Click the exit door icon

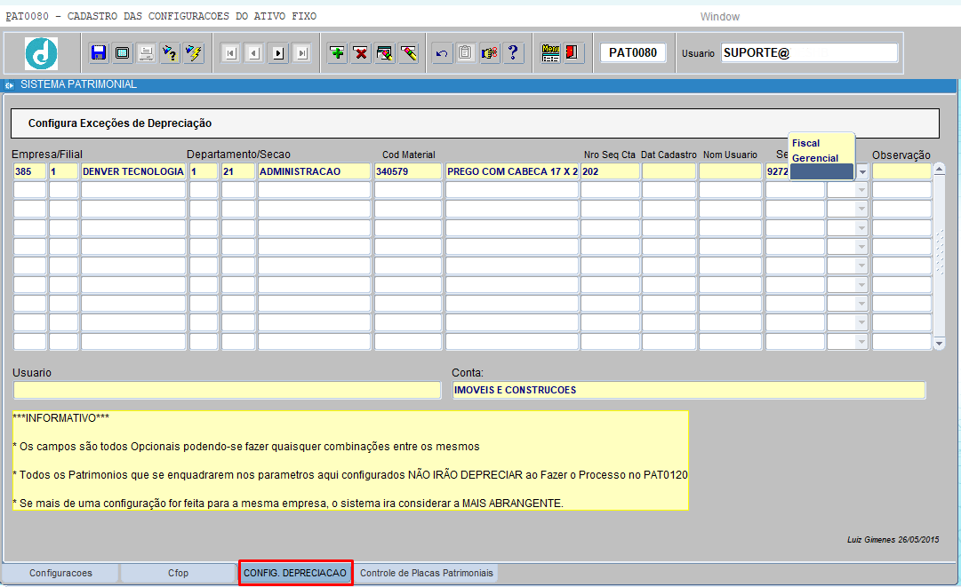click(x=573, y=53)
